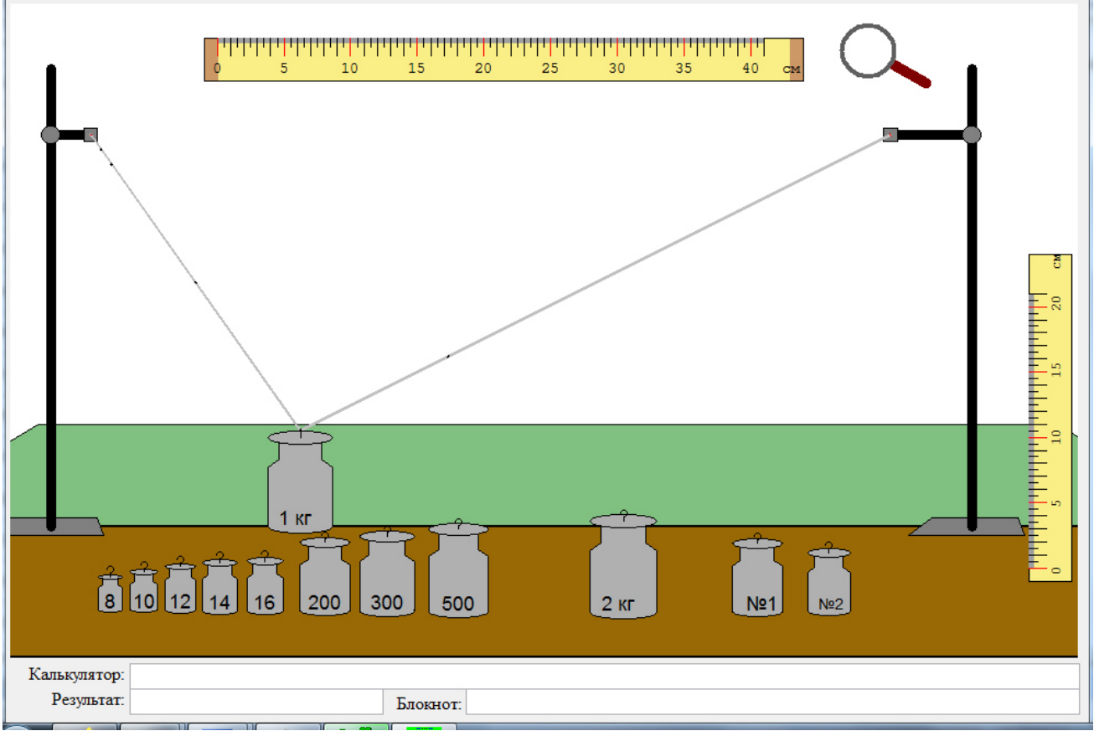
Task: Click the vertical centimeter ruler
Action: click(1050, 417)
